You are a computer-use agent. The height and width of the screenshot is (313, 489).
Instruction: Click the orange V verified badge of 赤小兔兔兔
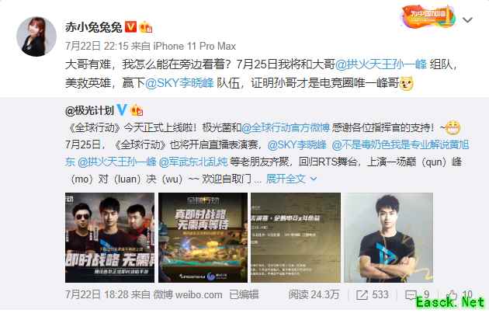[x=130, y=27]
